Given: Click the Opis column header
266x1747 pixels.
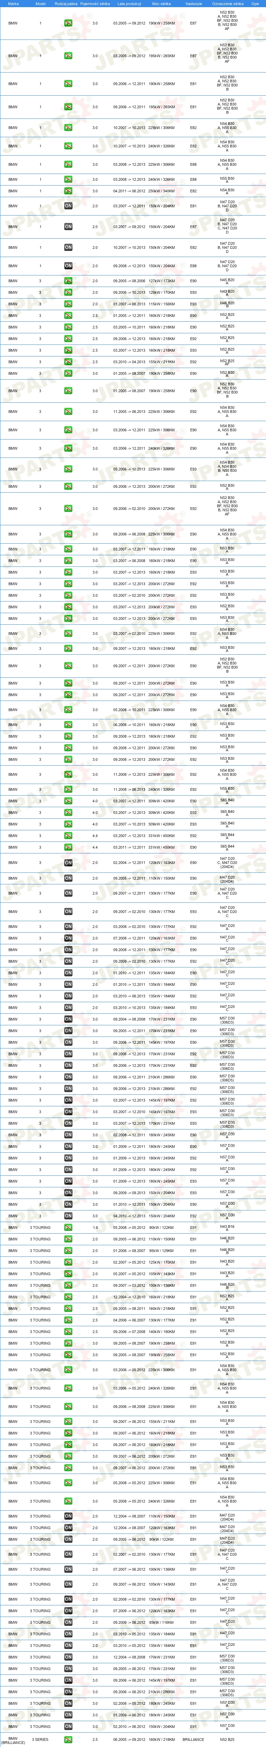Looking at the screenshot, I should (x=255, y=3).
